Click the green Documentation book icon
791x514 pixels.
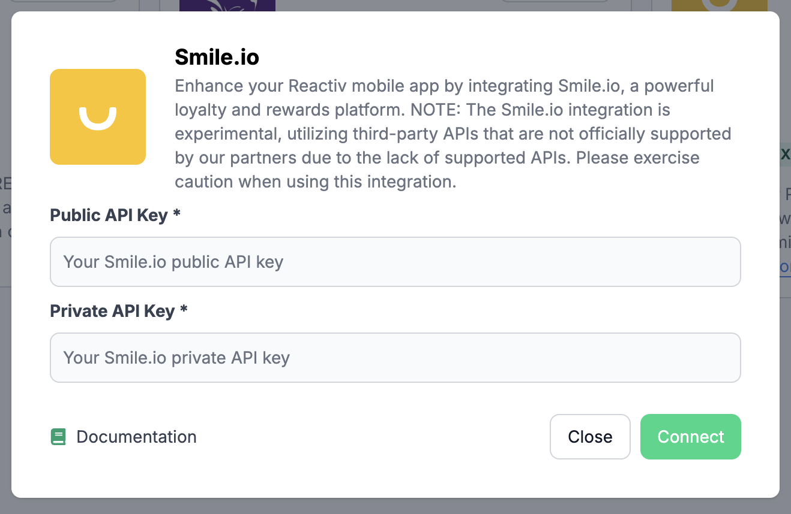[x=58, y=437]
